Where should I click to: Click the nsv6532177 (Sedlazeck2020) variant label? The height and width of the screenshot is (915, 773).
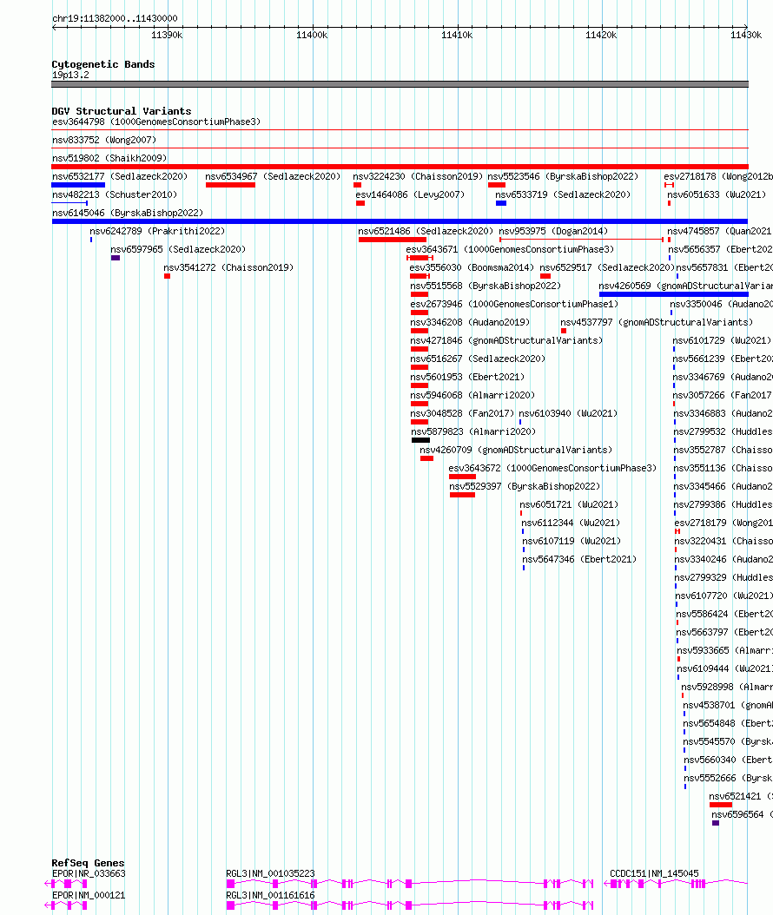coord(120,176)
